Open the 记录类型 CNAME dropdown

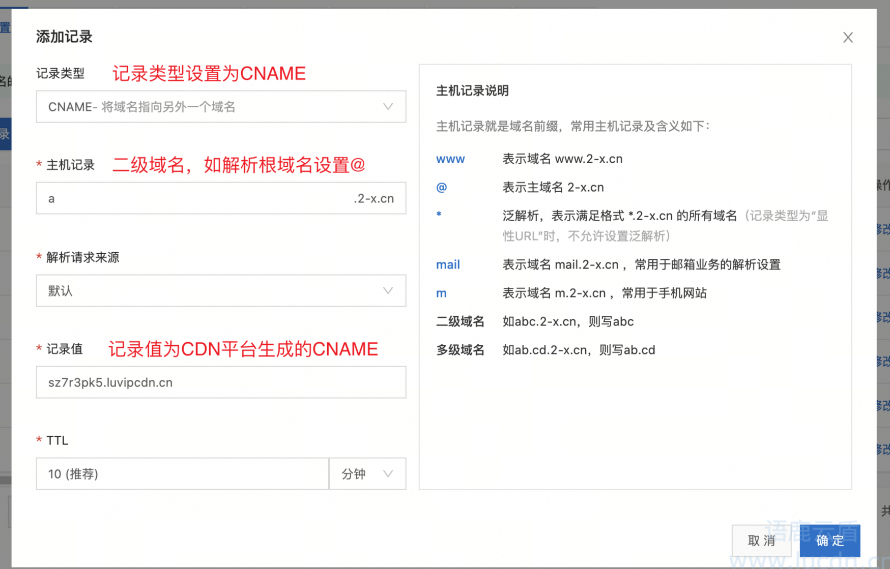click(x=221, y=107)
